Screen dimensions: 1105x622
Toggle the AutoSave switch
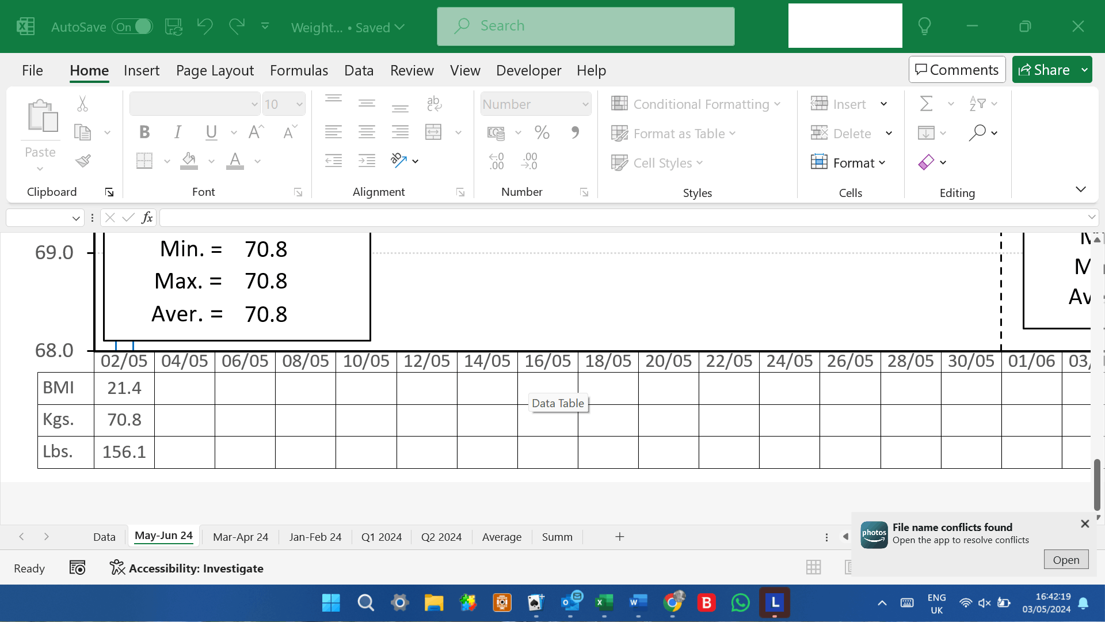point(133,26)
